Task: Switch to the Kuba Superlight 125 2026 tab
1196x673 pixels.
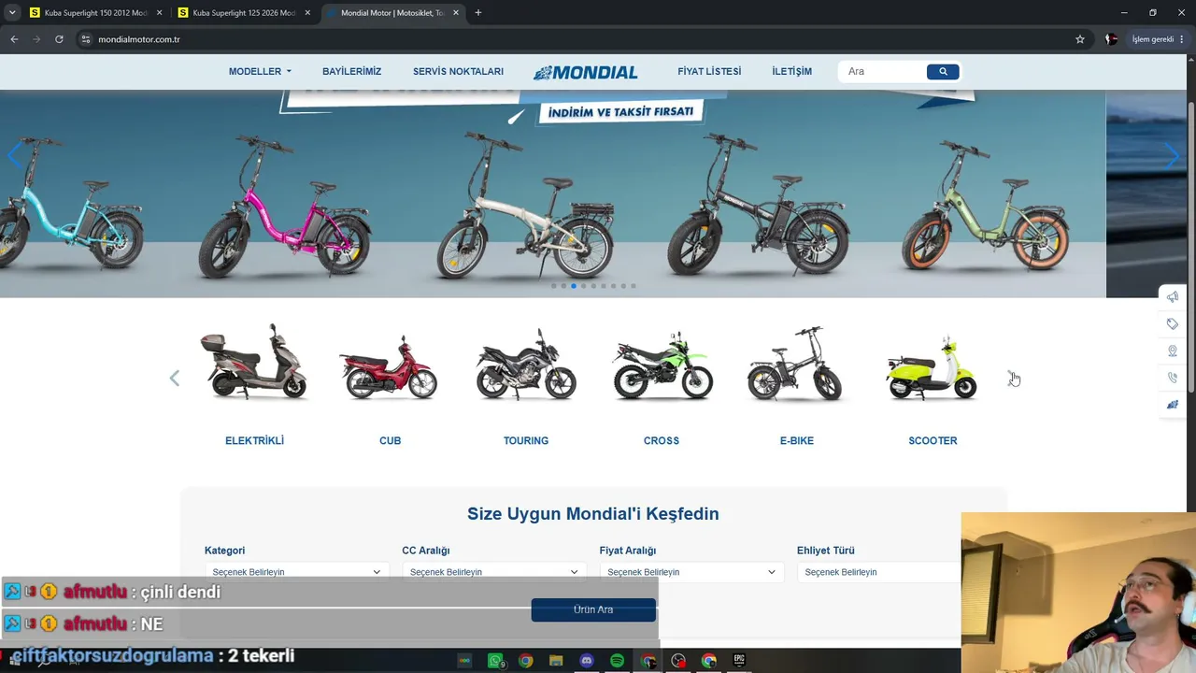Action: click(x=244, y=13)
